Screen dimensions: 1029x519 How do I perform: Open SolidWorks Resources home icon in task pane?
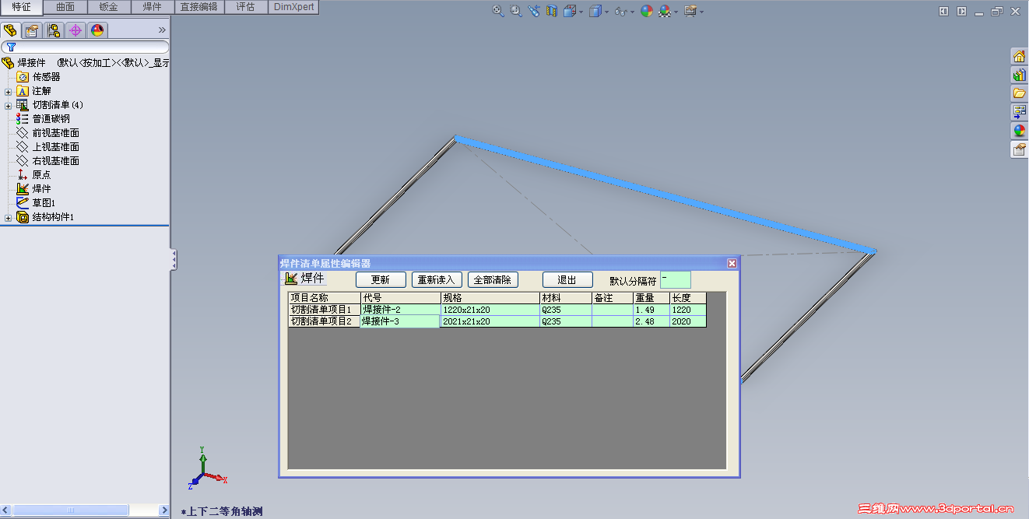(1019, 56)
